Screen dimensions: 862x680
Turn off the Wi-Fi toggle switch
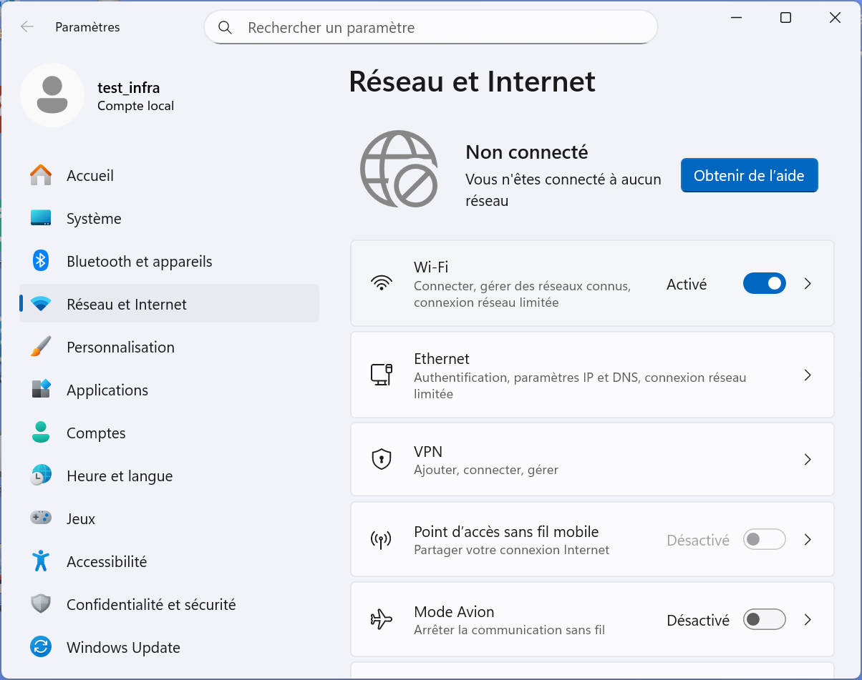coord(764,284)
